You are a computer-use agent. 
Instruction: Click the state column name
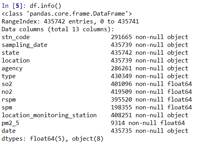pos(11,53)
